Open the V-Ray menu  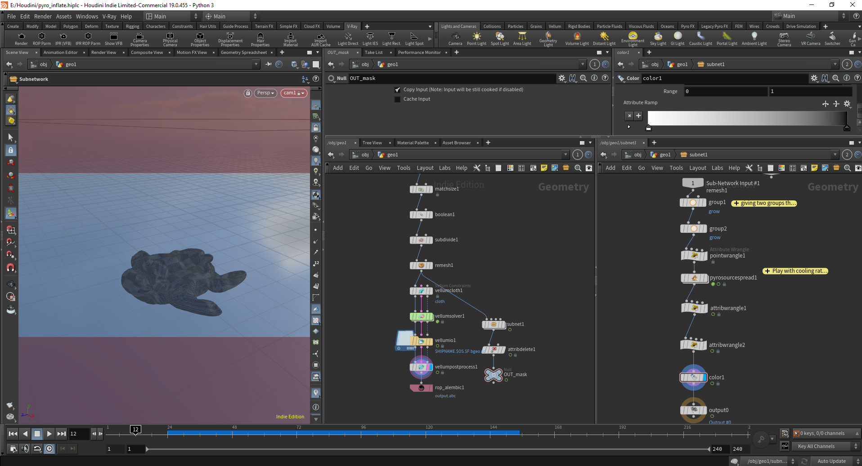click(x=109, y=16)
